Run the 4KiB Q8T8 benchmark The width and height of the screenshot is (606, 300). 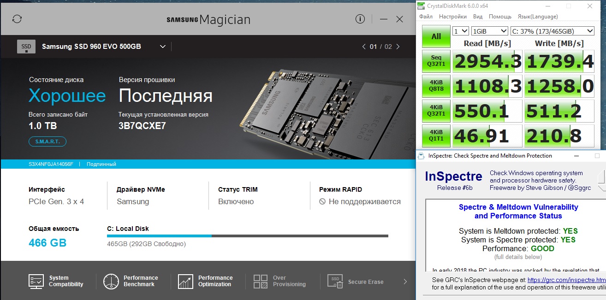pyautogui.click(x=436, y=86)
